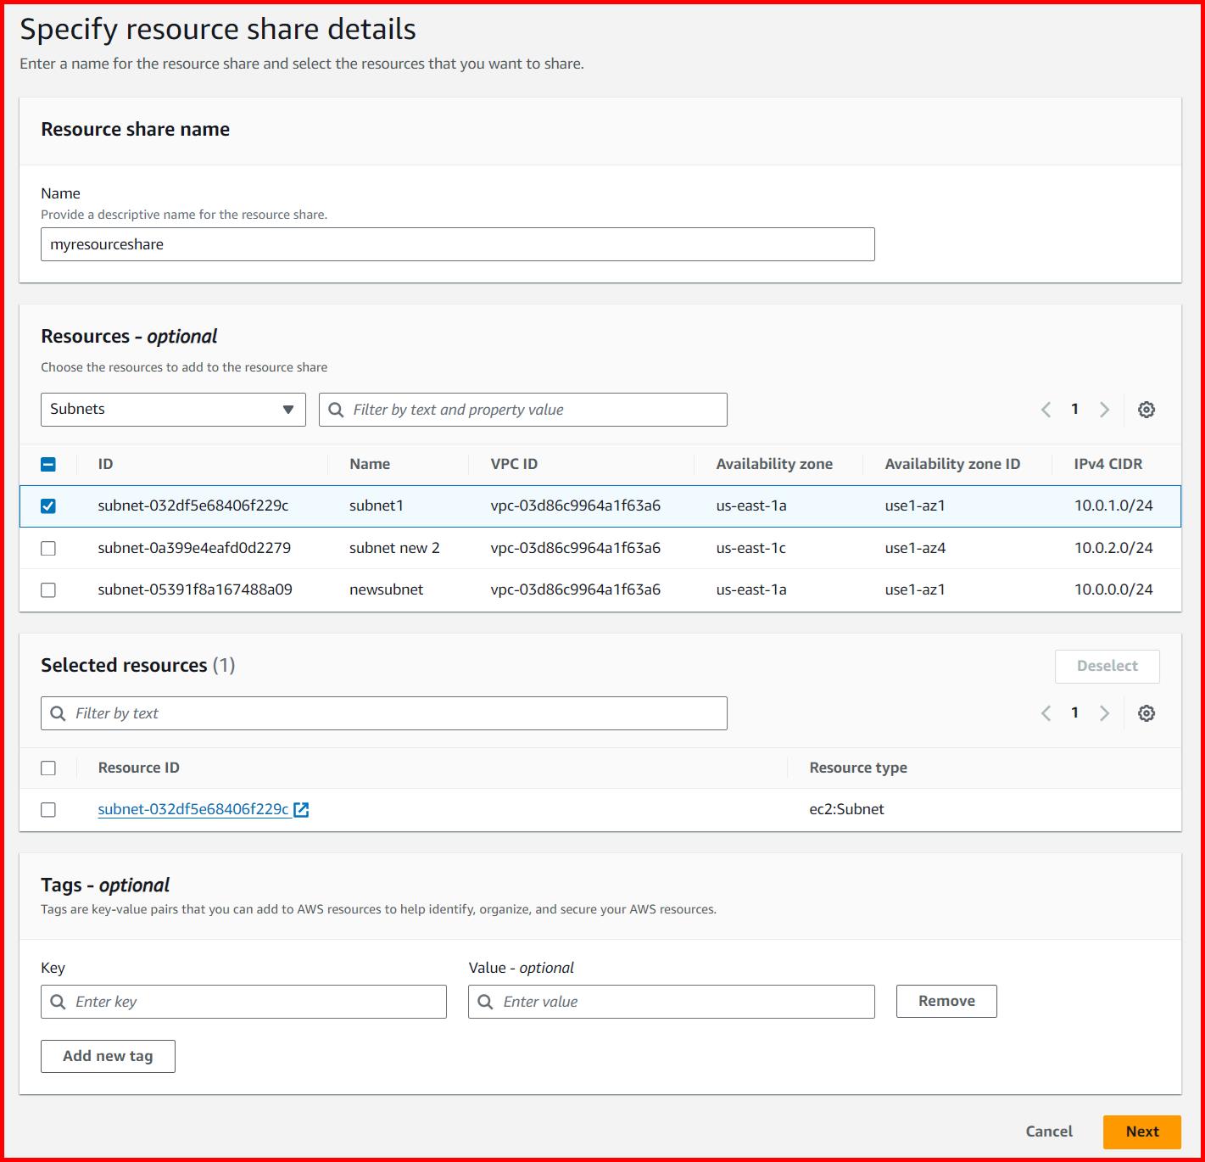Click the next page arrow in the Resources table
Viewport: 1205px width, 1162px height.
(1104, 409)
